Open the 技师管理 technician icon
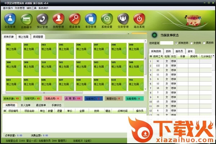The height and width of the screenshot is (144, 216). (x=58, y=19)
